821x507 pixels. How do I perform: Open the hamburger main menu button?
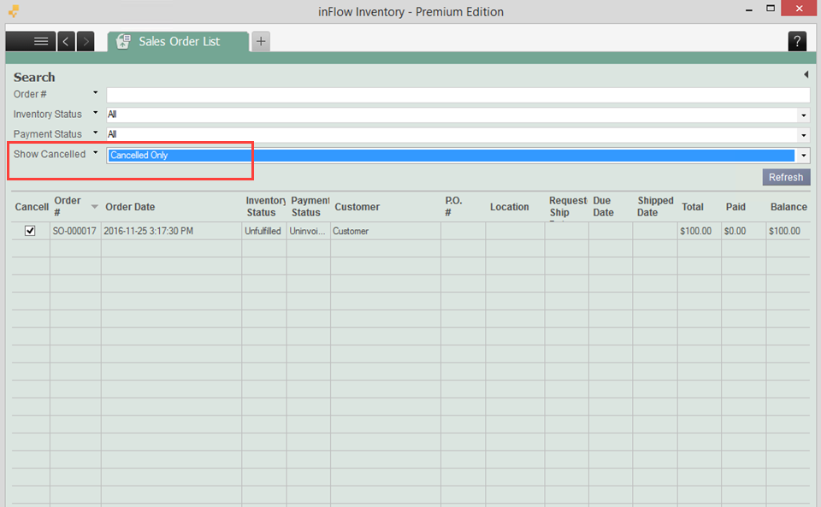(x=31, y=41)
